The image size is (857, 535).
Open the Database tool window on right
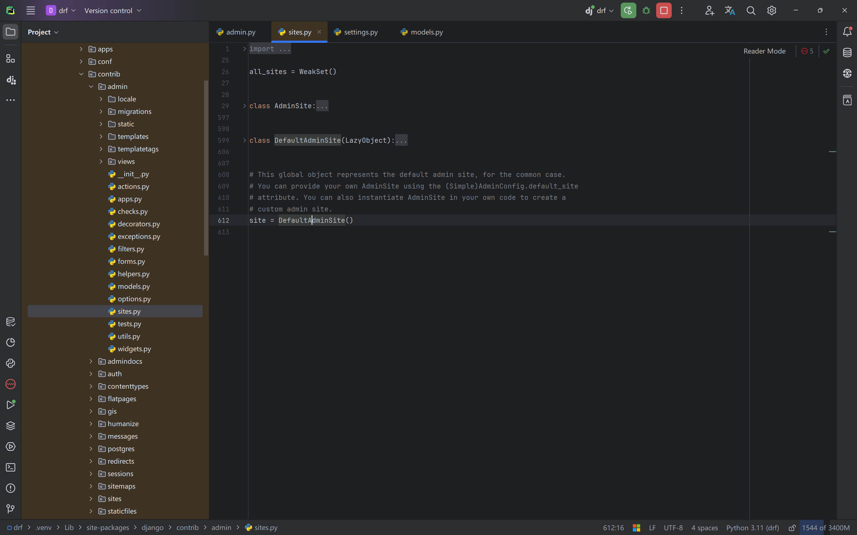coord(847,52)
